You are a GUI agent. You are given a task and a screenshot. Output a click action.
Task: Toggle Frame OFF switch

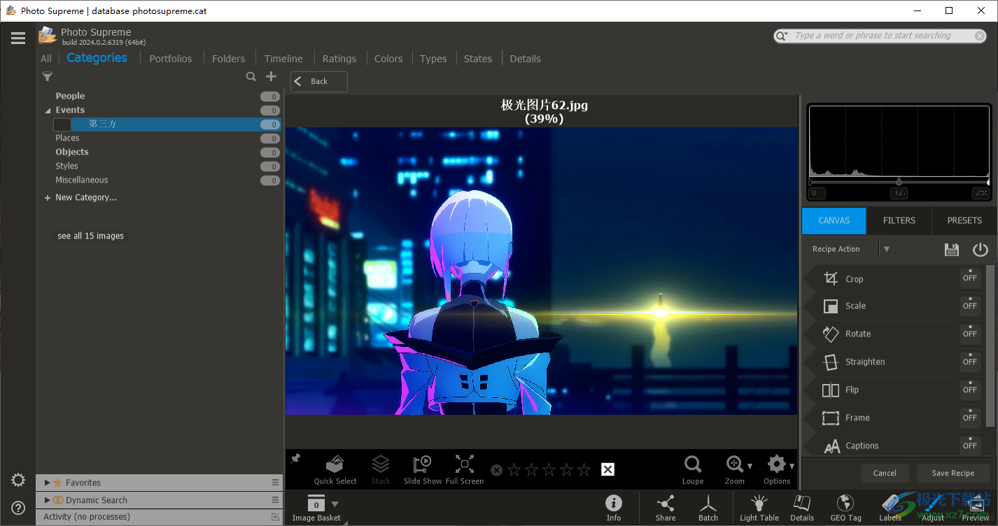(970, 418)
